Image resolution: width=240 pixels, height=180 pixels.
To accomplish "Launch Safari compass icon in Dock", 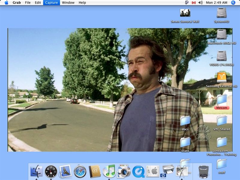I will point(80,172).
